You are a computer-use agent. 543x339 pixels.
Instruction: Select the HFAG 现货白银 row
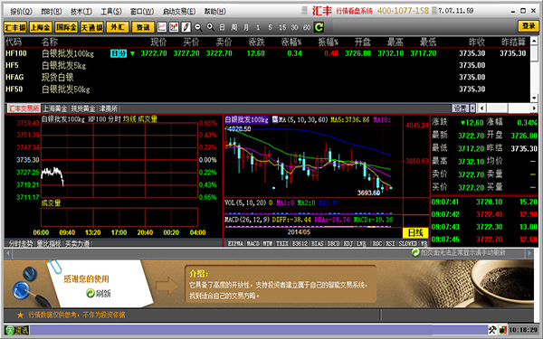click(x=267, y=77)
